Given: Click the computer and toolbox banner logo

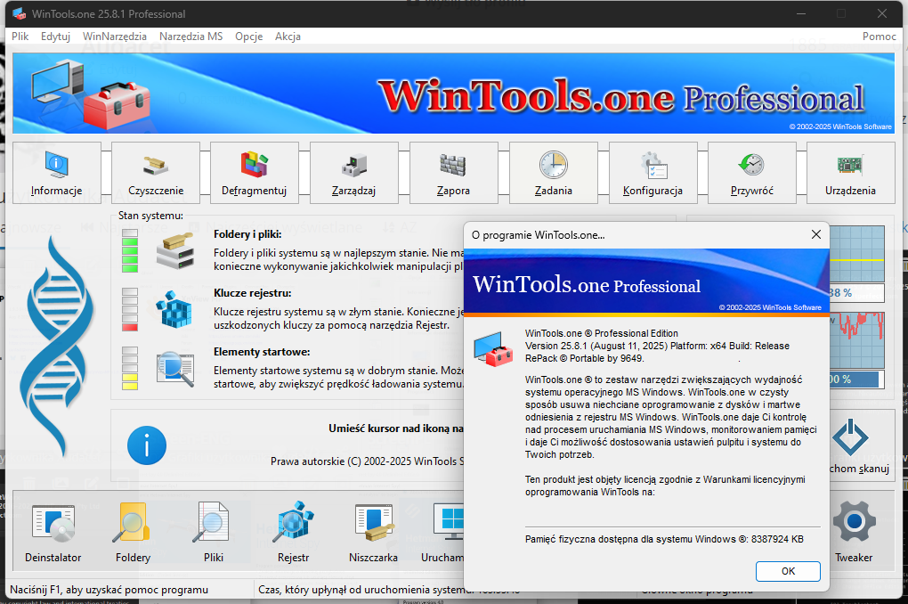Looking at the screenshot, I should point(91,95).
